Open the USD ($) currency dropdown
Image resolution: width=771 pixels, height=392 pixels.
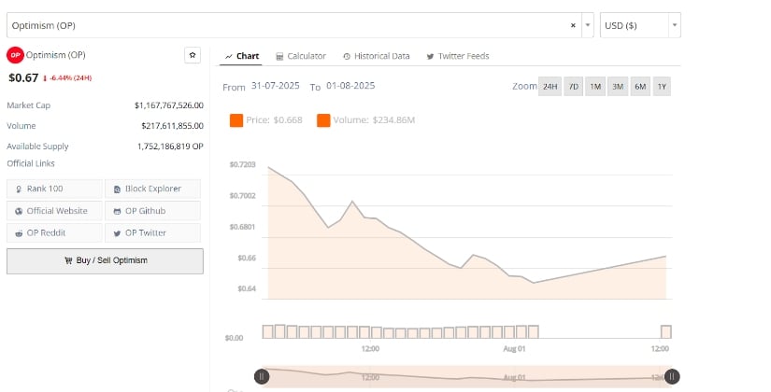pos(640,25)
